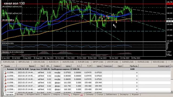The height and width of the screenshot is (97, 173).
Task: Delete pending order gbpjpy 168.300 with its X
Action: point(137,89)
